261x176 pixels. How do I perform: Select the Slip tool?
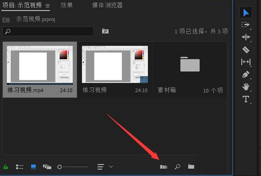tap(246, 62)
